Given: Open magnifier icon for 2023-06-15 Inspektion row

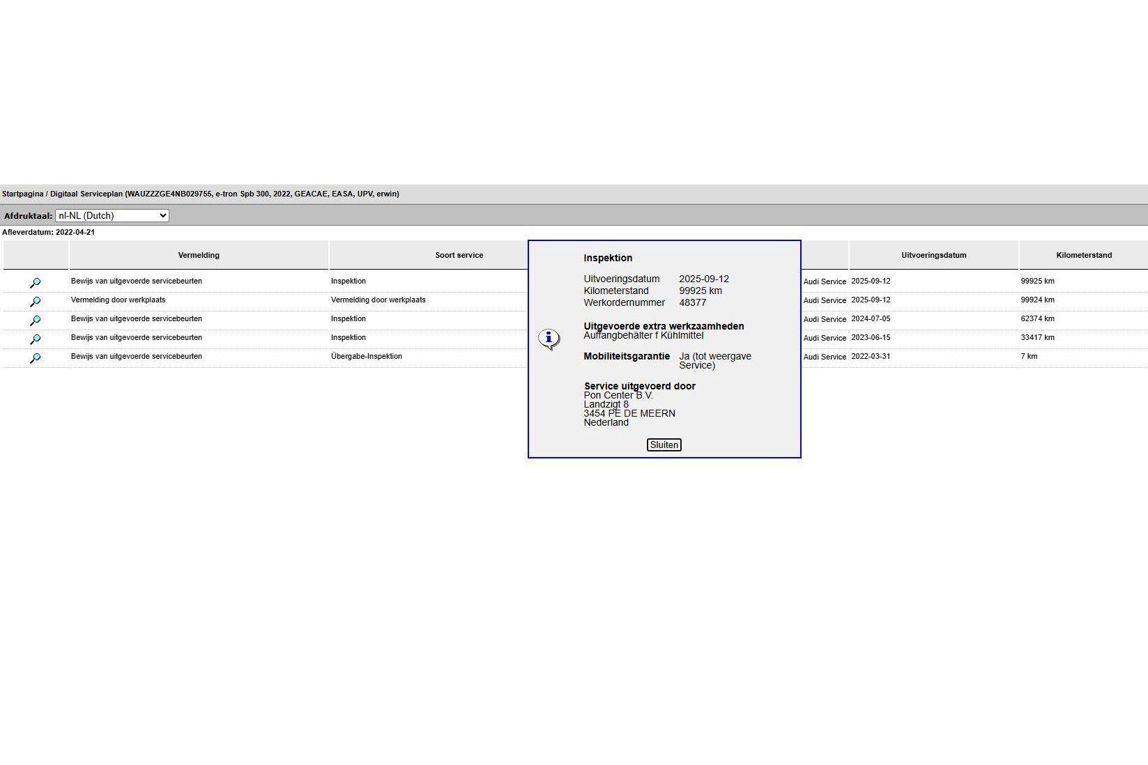Looking at the screenshot, I should (x=36, y=339).
